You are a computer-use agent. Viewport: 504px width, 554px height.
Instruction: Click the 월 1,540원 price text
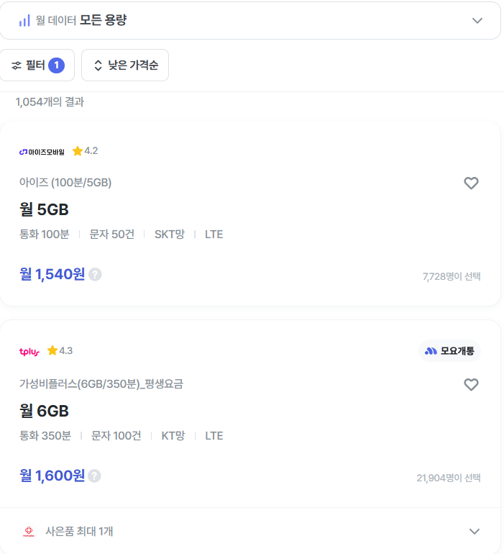tap(52, 274)
